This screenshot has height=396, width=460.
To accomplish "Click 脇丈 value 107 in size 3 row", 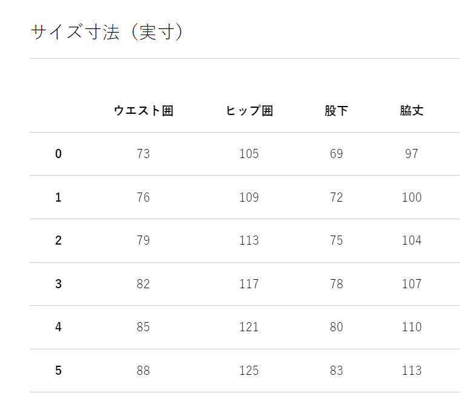I will click(412, 284).
